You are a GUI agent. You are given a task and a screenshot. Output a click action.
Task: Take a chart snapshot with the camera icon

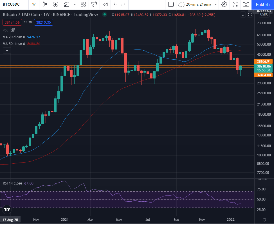click(246, 4)
